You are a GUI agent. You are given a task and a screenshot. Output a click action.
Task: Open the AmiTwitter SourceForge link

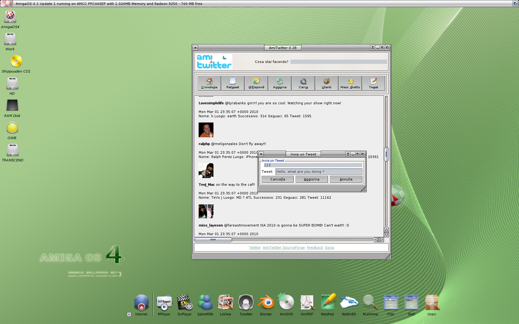(284, 247)
